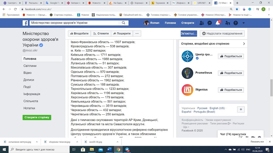Click the Facebook logo icon
This screenshot has height=153, width=273.
(25, 23)
